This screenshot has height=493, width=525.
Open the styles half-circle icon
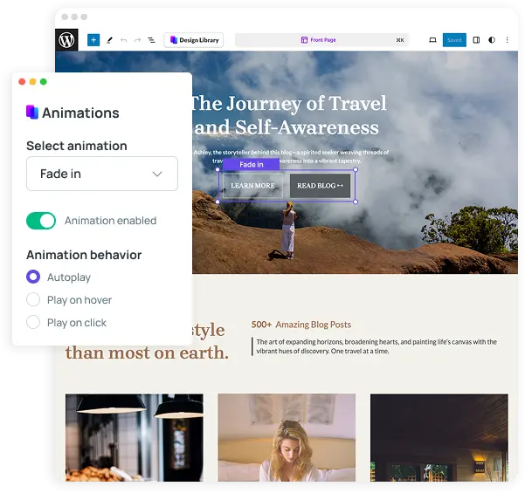point(492,40)
